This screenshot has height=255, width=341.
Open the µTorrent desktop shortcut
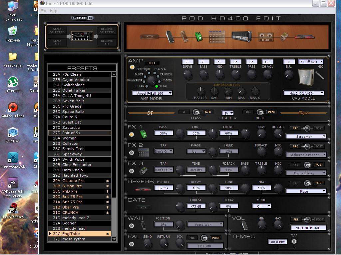point(13,82)
